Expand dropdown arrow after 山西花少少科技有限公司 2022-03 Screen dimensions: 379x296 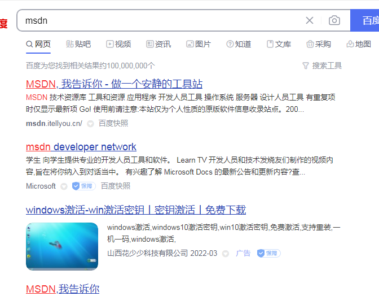tap(226, 253)
